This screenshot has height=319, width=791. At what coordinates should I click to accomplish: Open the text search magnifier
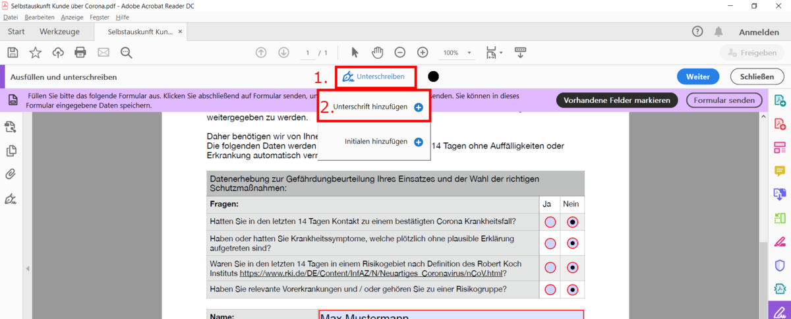(x=127, y=53)
